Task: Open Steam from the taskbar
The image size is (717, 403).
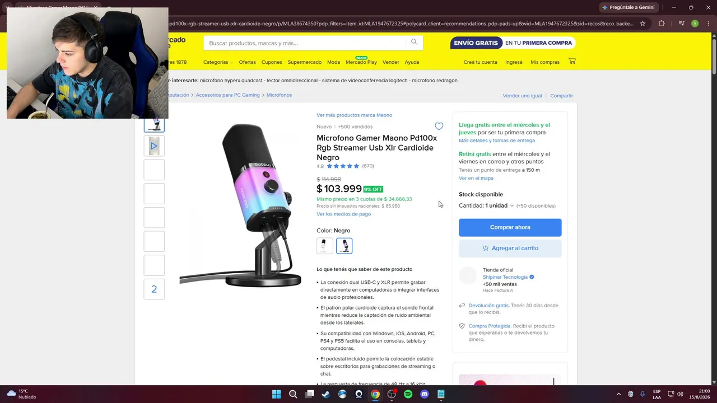Action: [x=325, y=394]
